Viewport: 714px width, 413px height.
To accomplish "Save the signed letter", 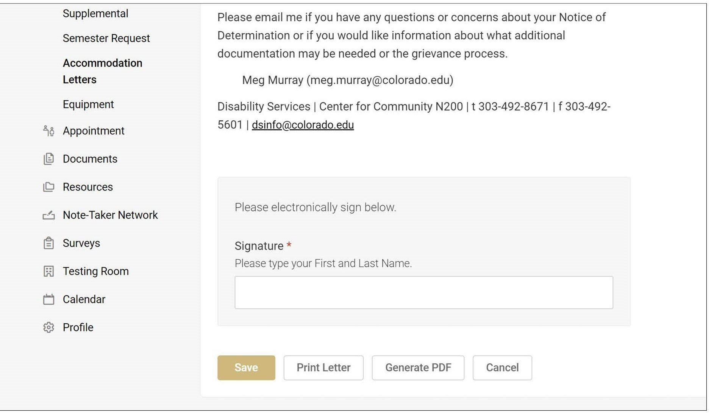I will 246,368.
